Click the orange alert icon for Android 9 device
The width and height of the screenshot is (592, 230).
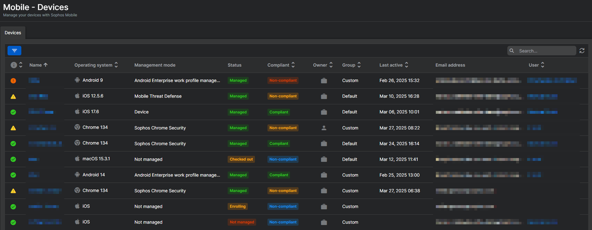(13, 80)
